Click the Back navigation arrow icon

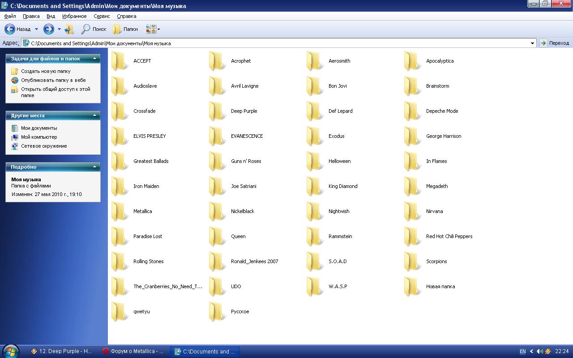pos(10,29)
